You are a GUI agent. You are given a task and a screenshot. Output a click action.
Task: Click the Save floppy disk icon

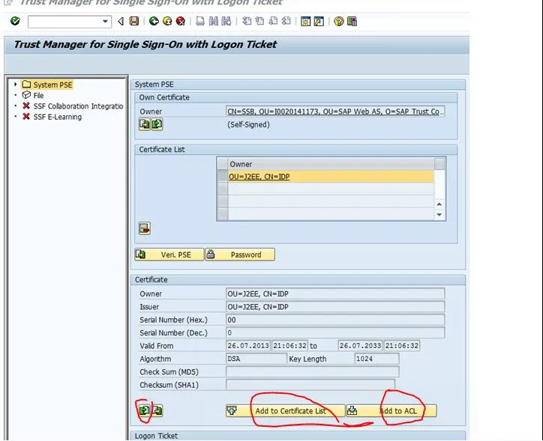[134, 22]
